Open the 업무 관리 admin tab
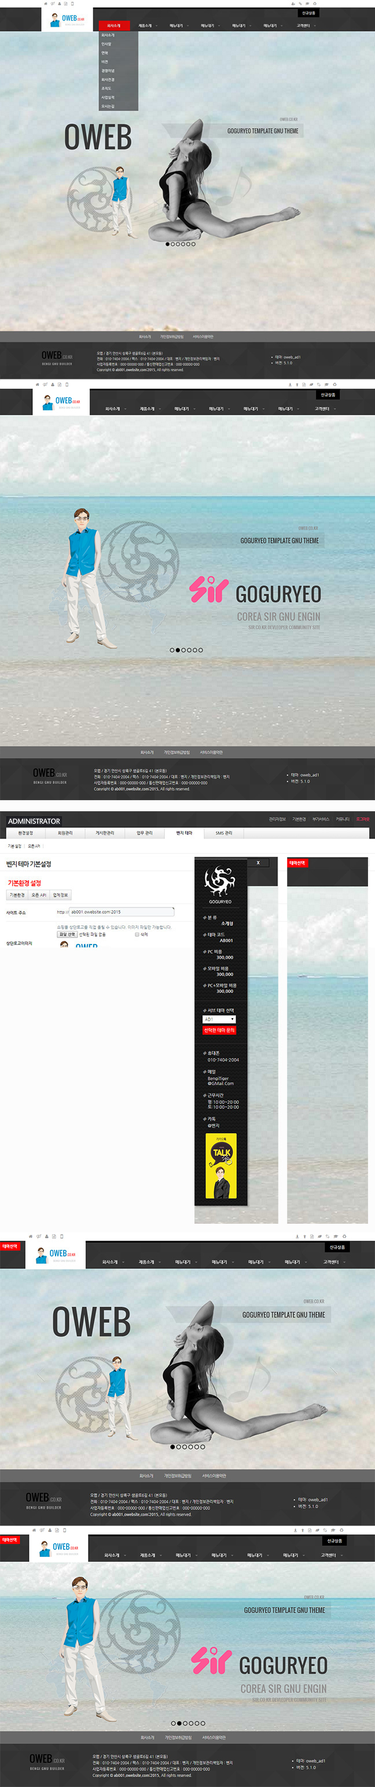This screenshot has width=375, height=1787. (x=145, y=833)
